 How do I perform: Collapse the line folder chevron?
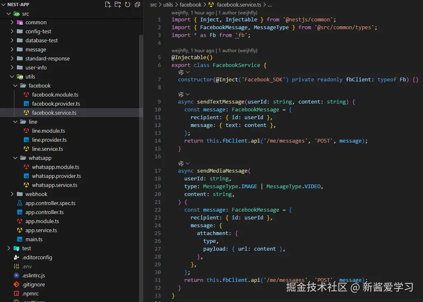click(15, 122)
